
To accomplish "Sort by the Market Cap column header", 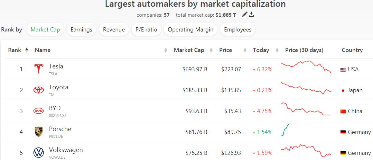I will 189,50.
